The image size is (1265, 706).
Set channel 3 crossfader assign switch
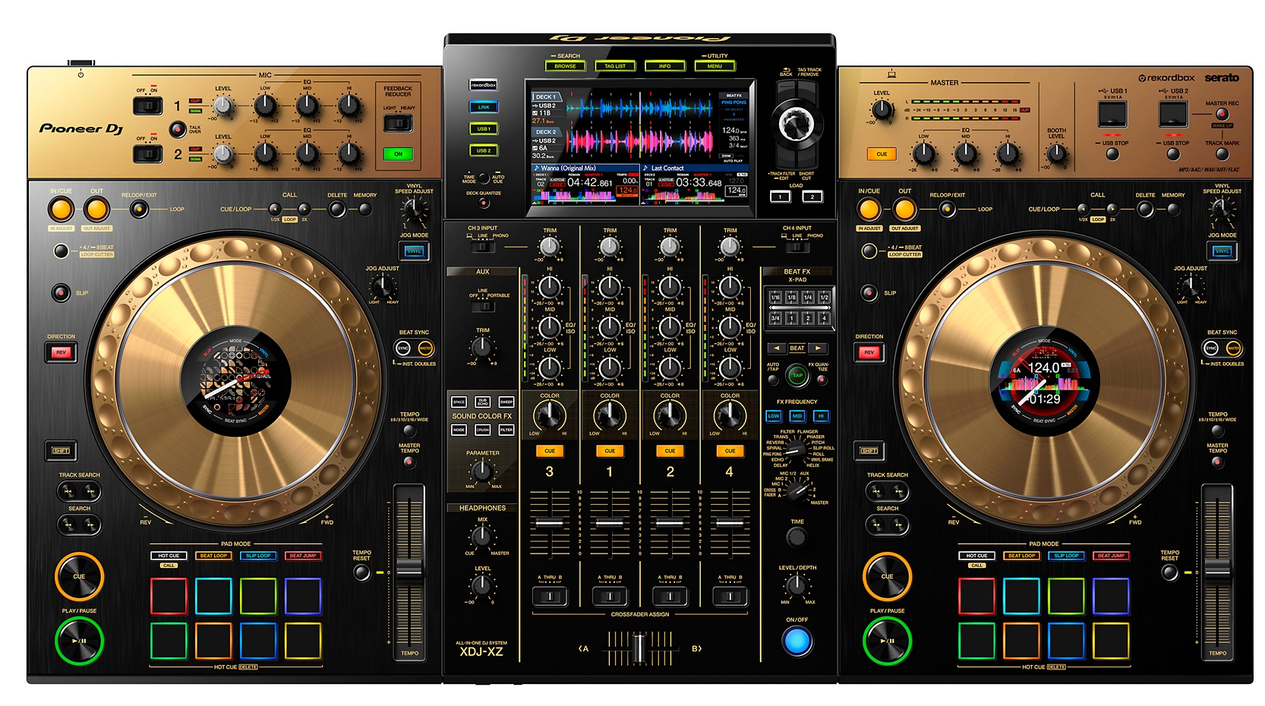550,597
